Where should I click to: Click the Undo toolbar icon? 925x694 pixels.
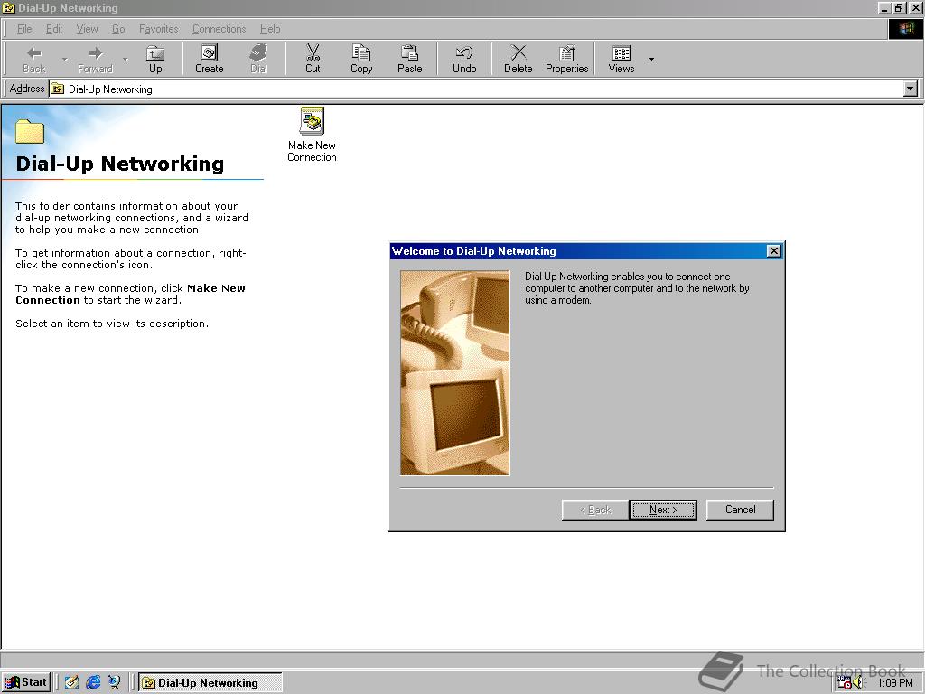point(464,59)
